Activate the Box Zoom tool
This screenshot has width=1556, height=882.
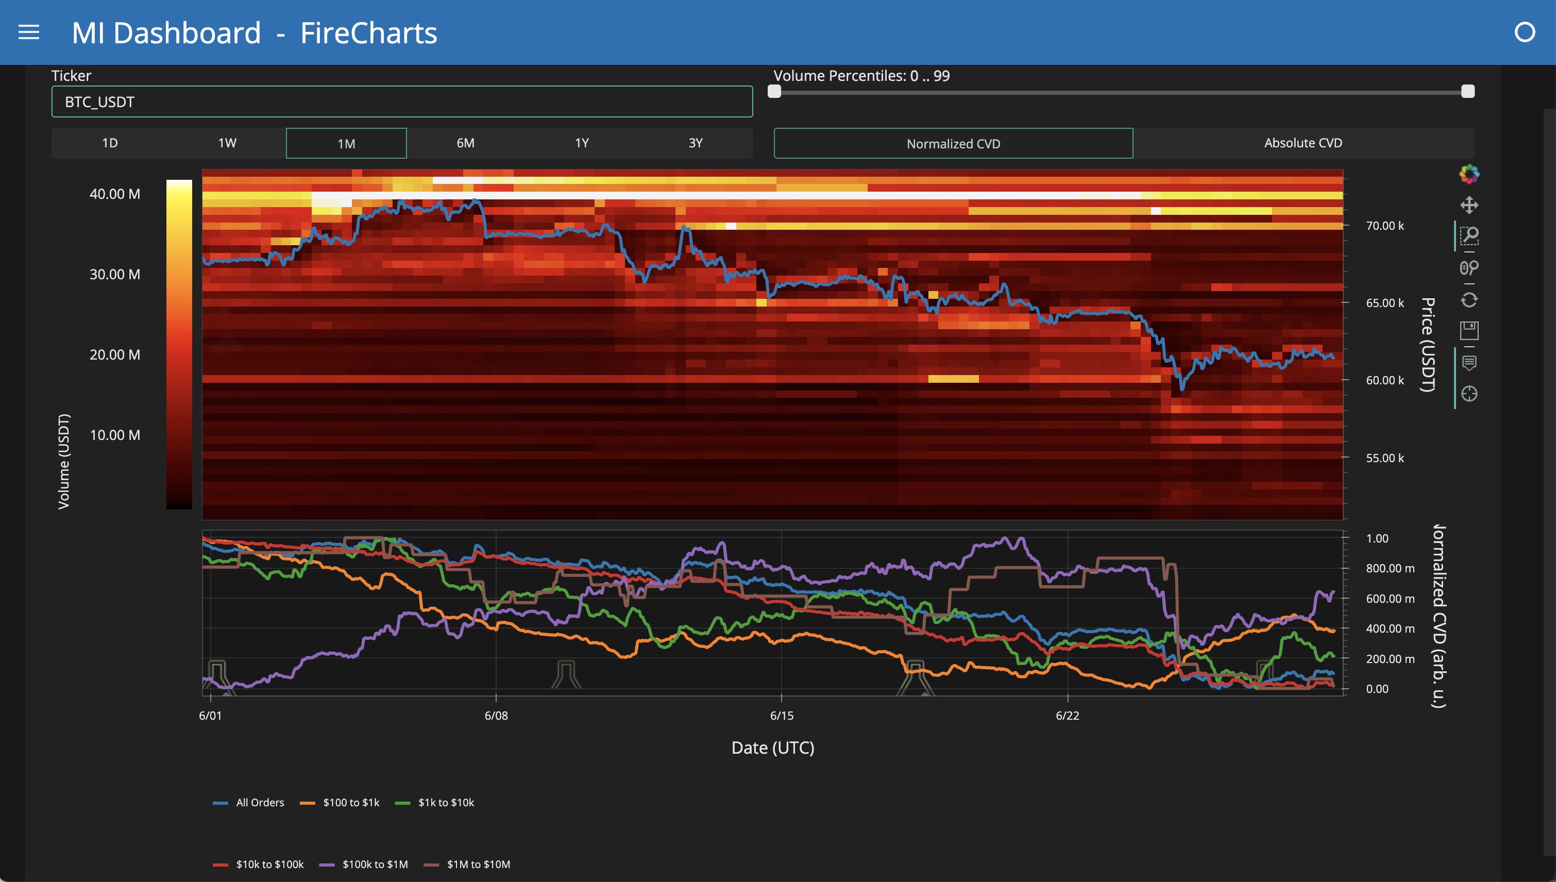point(1469,236)
